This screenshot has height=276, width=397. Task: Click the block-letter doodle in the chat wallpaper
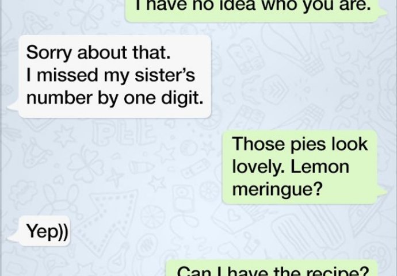coord(123,133)
